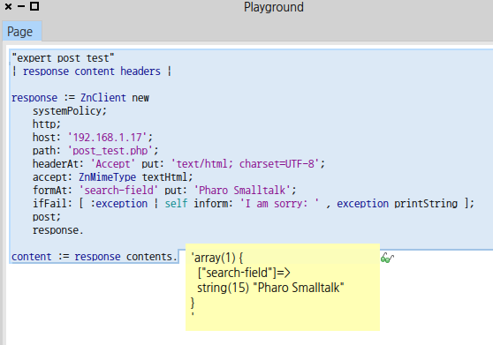This screenshot has height=345, width=493.
Task: Close the Playground window
Action: (9, 6)
